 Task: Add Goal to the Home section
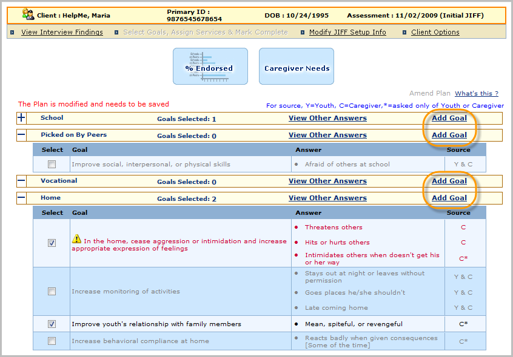[x=449, y=198]
